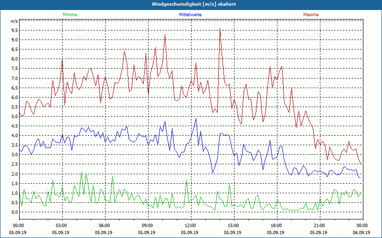This screenshot has width=382, height=238.
Task: Click the "2,5" y-axis value
Action: tap(15, 164)
